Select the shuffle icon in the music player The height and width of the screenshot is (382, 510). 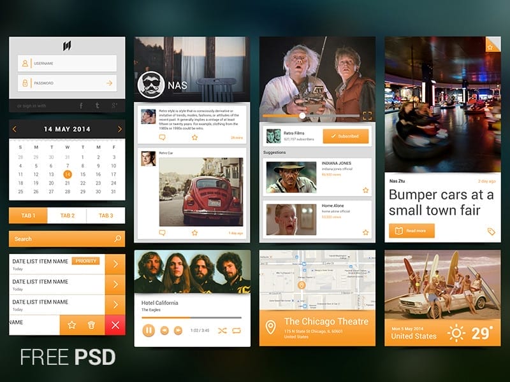click(x=222, y=330)
